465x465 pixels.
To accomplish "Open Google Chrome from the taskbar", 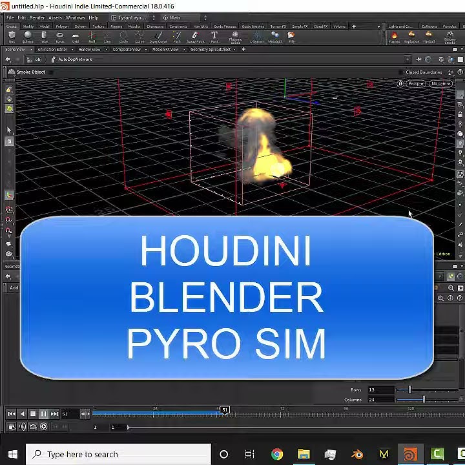I will 277,454.
